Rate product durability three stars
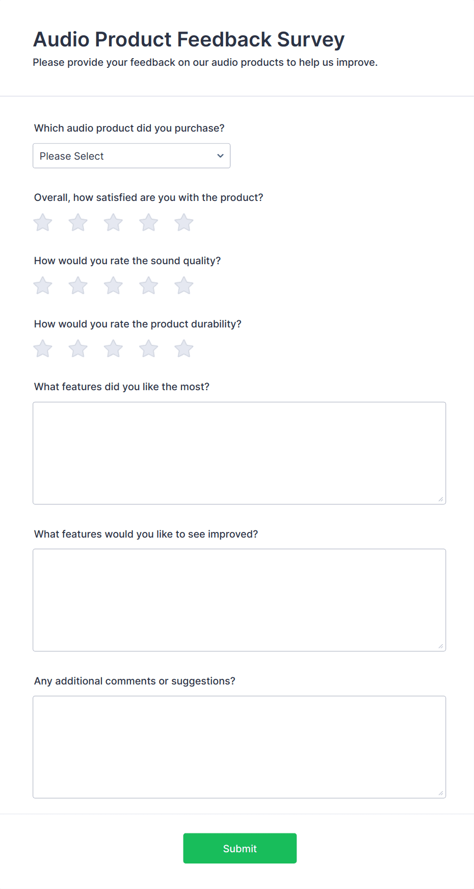 113,348
